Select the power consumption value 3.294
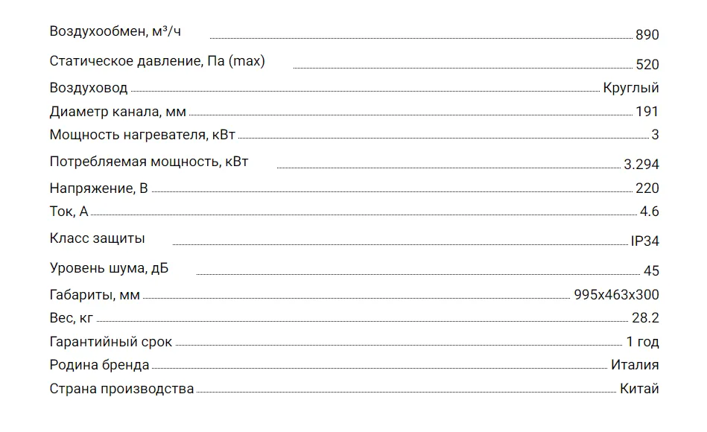707x432 pixels. point(641,165)
